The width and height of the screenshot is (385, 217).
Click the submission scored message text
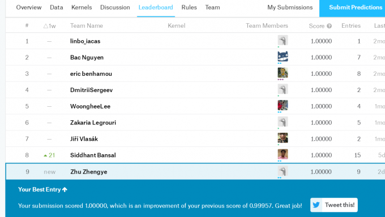[x=160, y=206]
